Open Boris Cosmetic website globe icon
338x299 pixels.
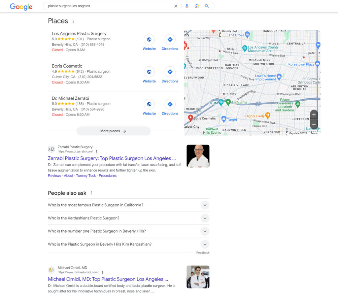(x=149, y=72)
